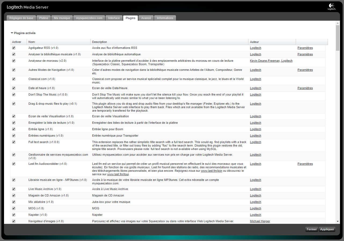Click the Activer column header
The image size is (344, 241).
point(19,42)
